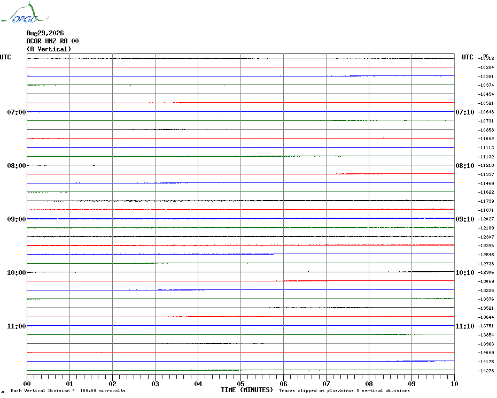Click the 11:10 time label

[x=465, y=326]
